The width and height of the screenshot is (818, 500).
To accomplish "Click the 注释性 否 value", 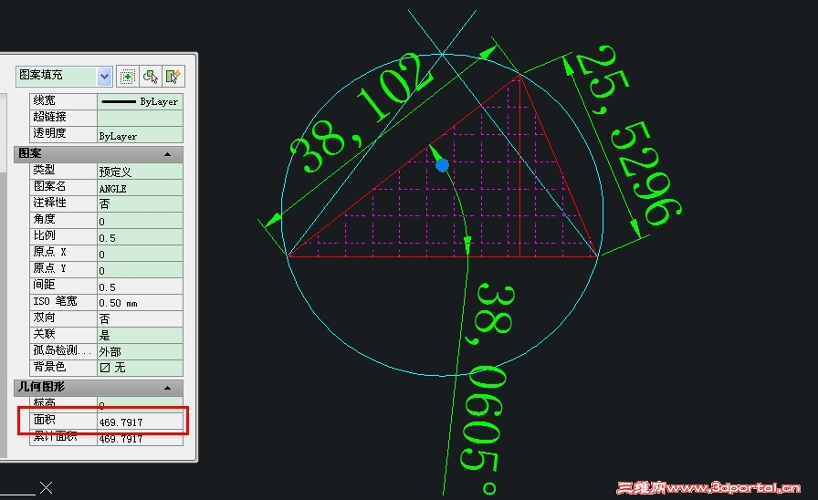I will [140, 203].
